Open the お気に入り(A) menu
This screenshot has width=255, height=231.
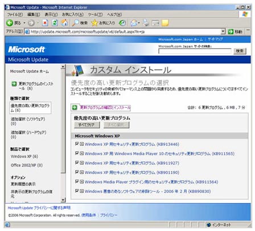[x=73, y=14]
